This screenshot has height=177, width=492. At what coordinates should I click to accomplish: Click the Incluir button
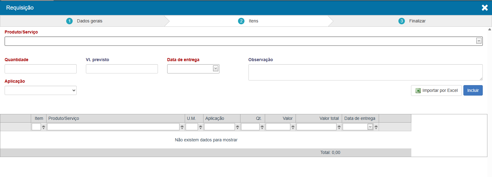point(473,90)
